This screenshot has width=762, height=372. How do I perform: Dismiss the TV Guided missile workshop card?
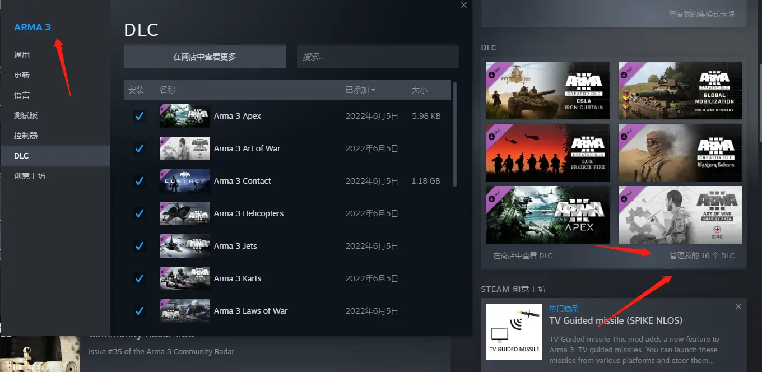(x=738, y=306)
